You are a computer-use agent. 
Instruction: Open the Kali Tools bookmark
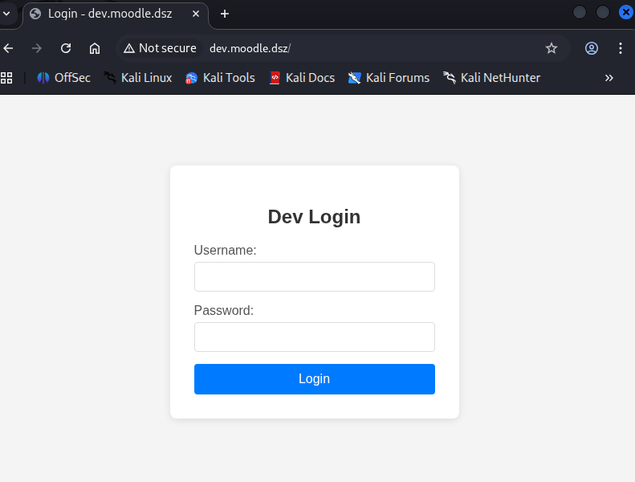click(x=220, y=78)
